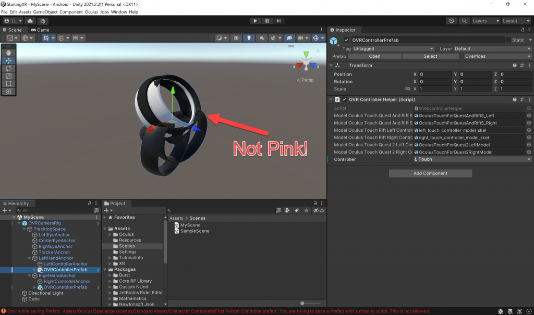534x315 pixels.
Task: Click the prefab Select button
Action: click(430, 56)
